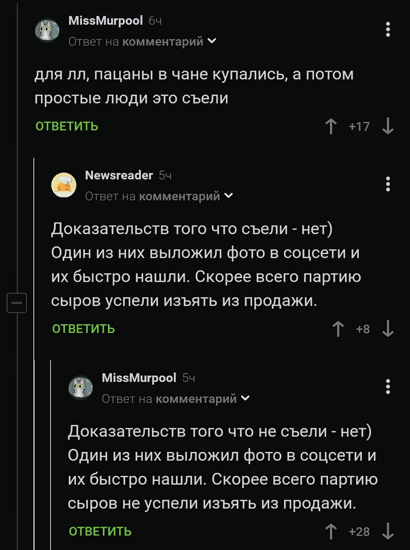Click Newsreader's chef cheese avatar

[x=64, y=185]
